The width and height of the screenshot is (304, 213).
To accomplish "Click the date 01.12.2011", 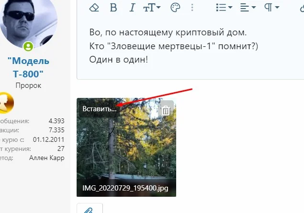I will (x=48, y=139).
